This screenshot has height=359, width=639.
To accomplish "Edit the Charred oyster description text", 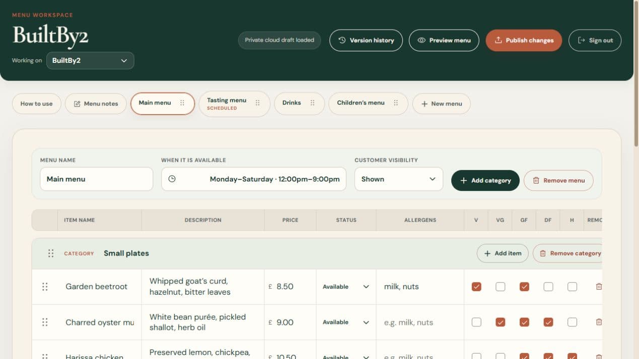I will 202,322.
